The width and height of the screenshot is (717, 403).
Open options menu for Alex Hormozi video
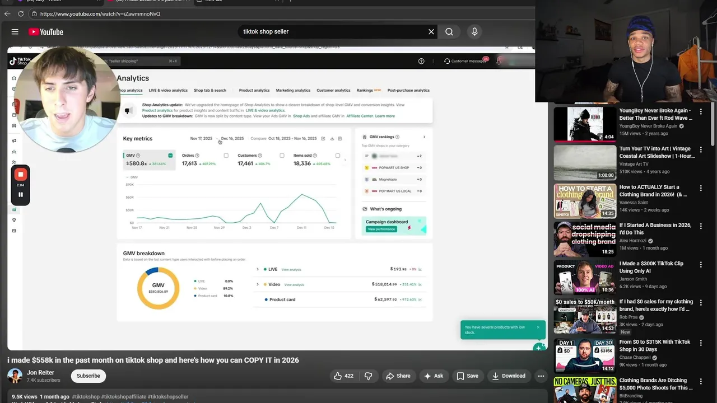[x=701, y=226]
